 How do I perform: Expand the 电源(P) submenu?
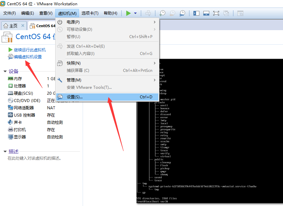[x=107, y=22]
